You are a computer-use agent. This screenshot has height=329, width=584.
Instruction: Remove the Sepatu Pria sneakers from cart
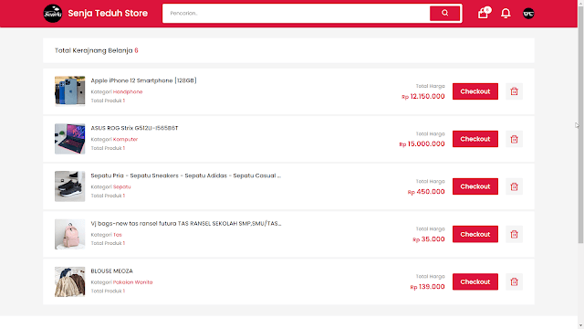tap(514, 186)
